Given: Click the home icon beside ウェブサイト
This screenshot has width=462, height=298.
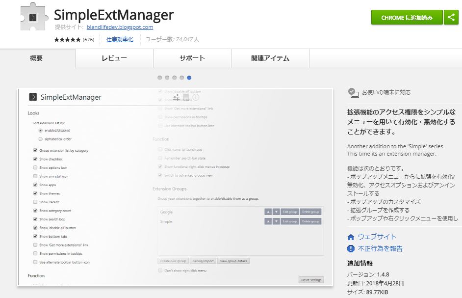Looking at the screenshot, I should point(351,237).
